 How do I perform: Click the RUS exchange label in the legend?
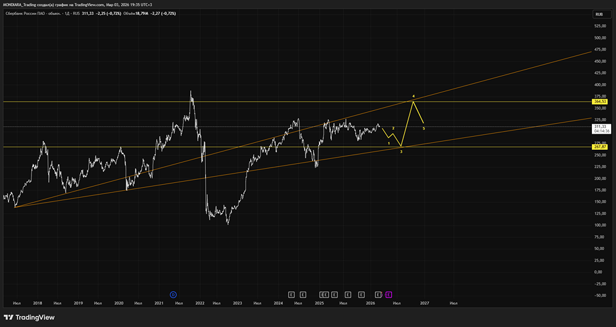(76, 14)
